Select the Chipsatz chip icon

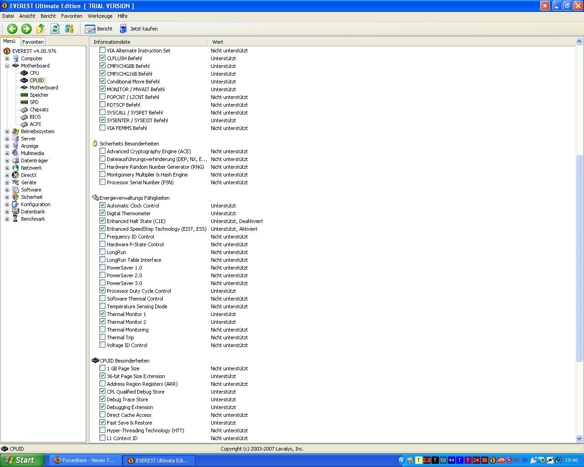point(24,109)
